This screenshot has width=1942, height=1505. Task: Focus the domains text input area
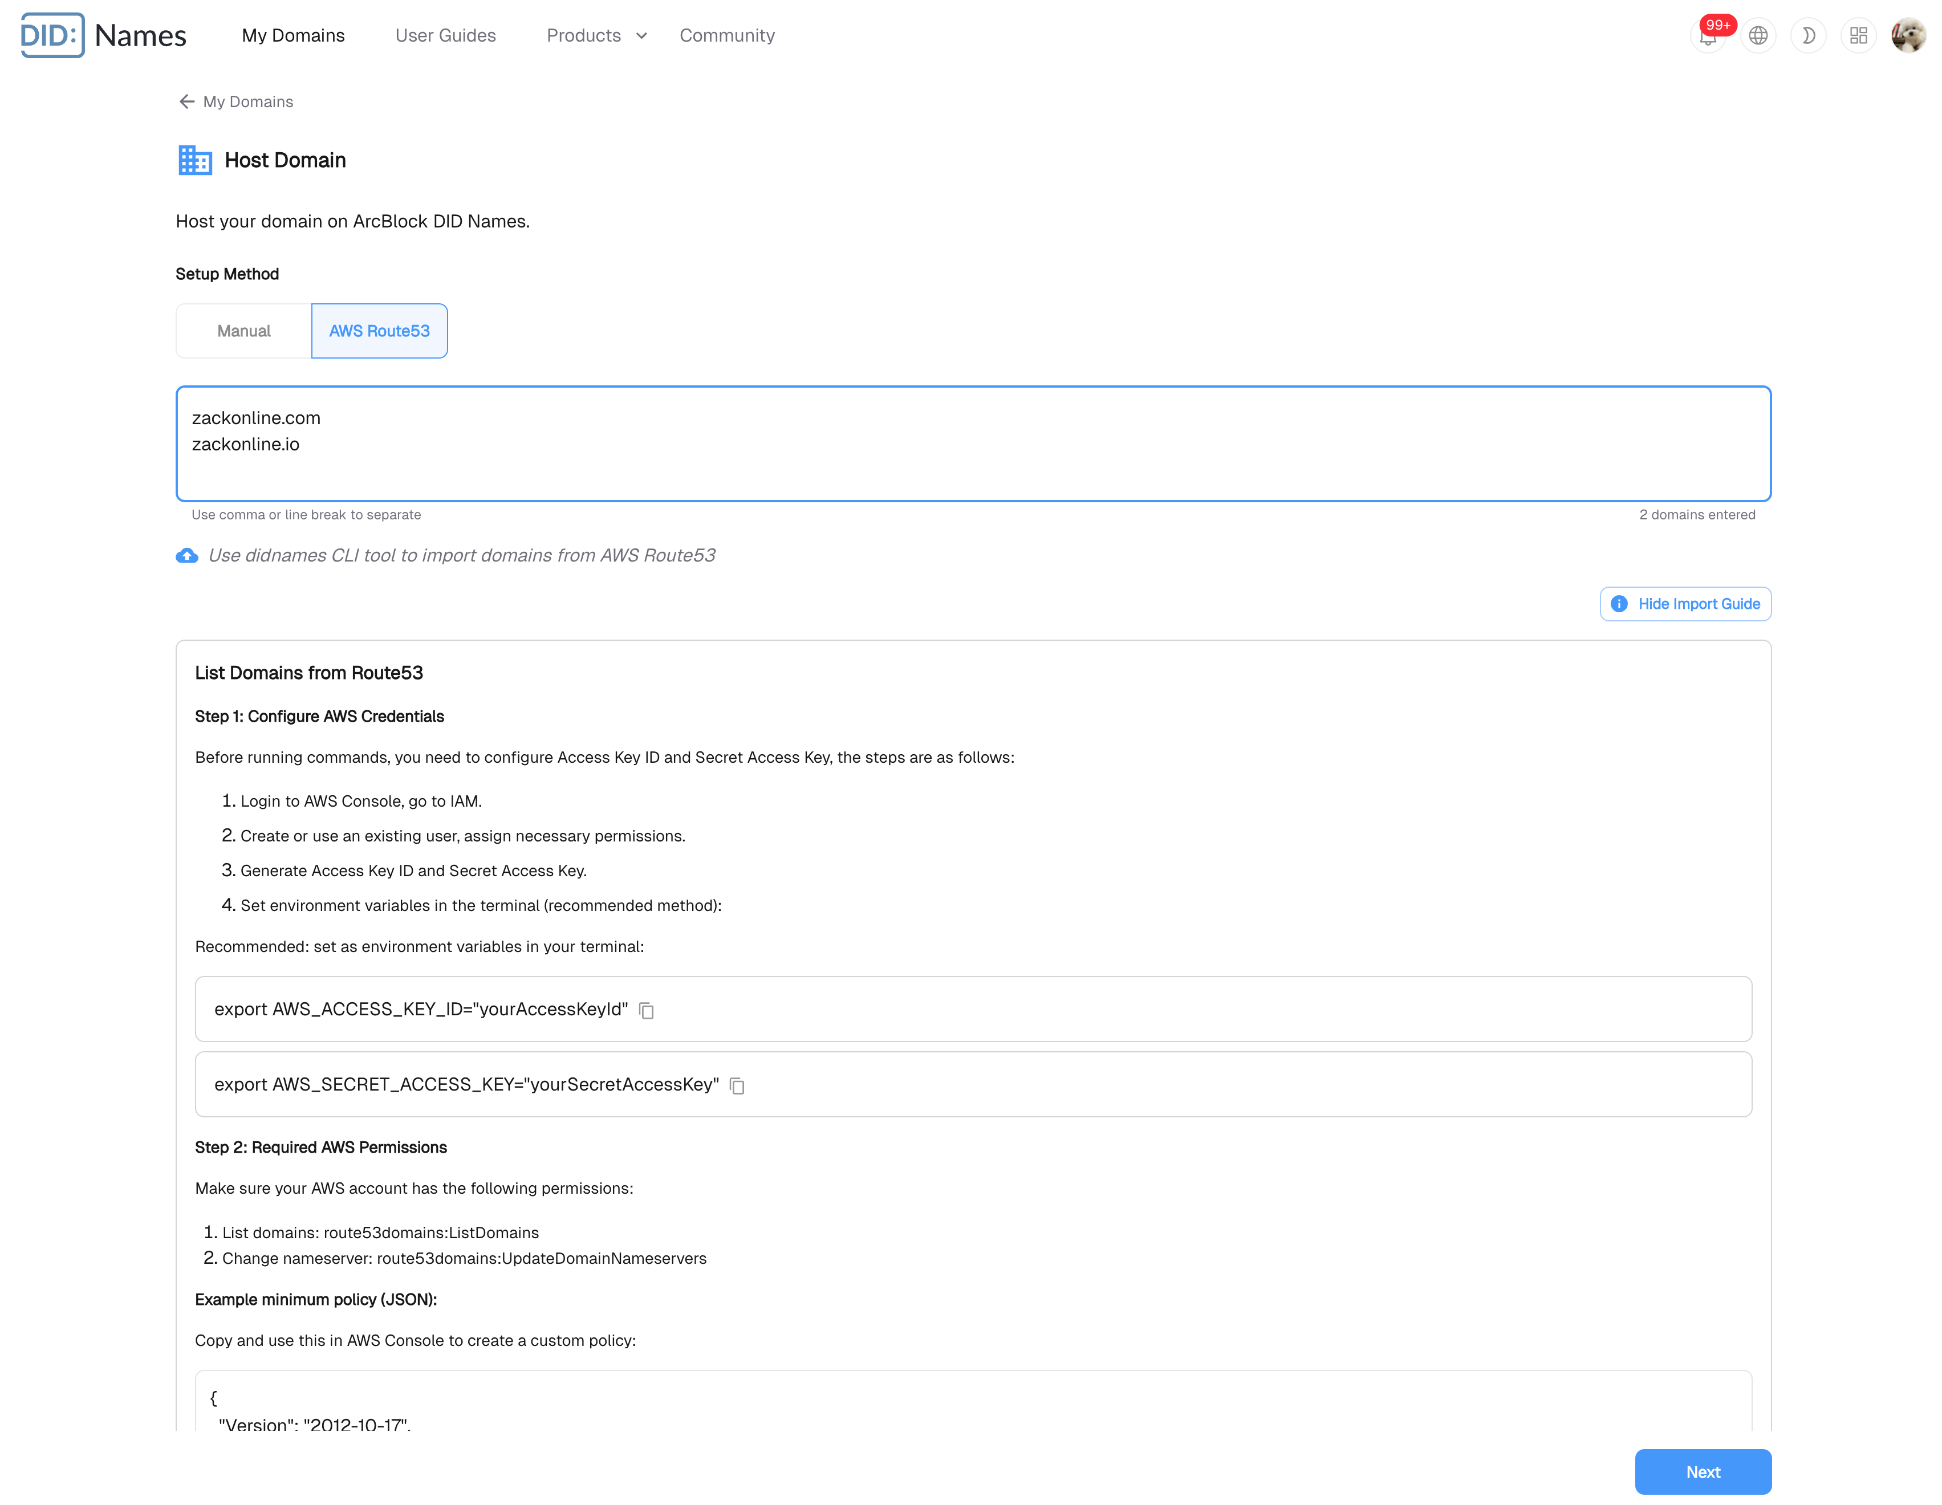click(973, 444)
